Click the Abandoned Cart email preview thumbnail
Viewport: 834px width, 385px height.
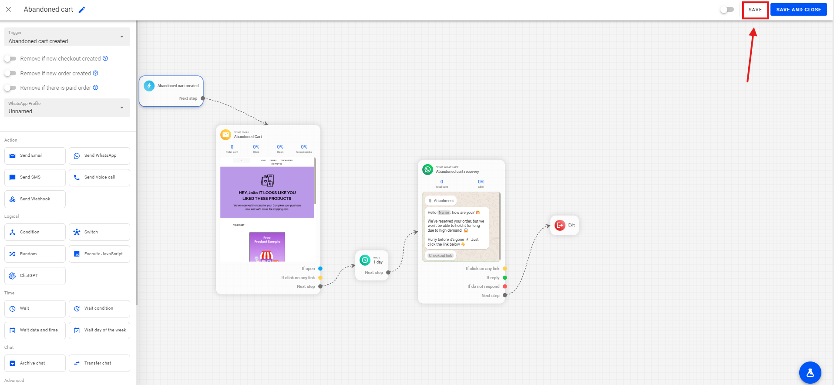267,209
